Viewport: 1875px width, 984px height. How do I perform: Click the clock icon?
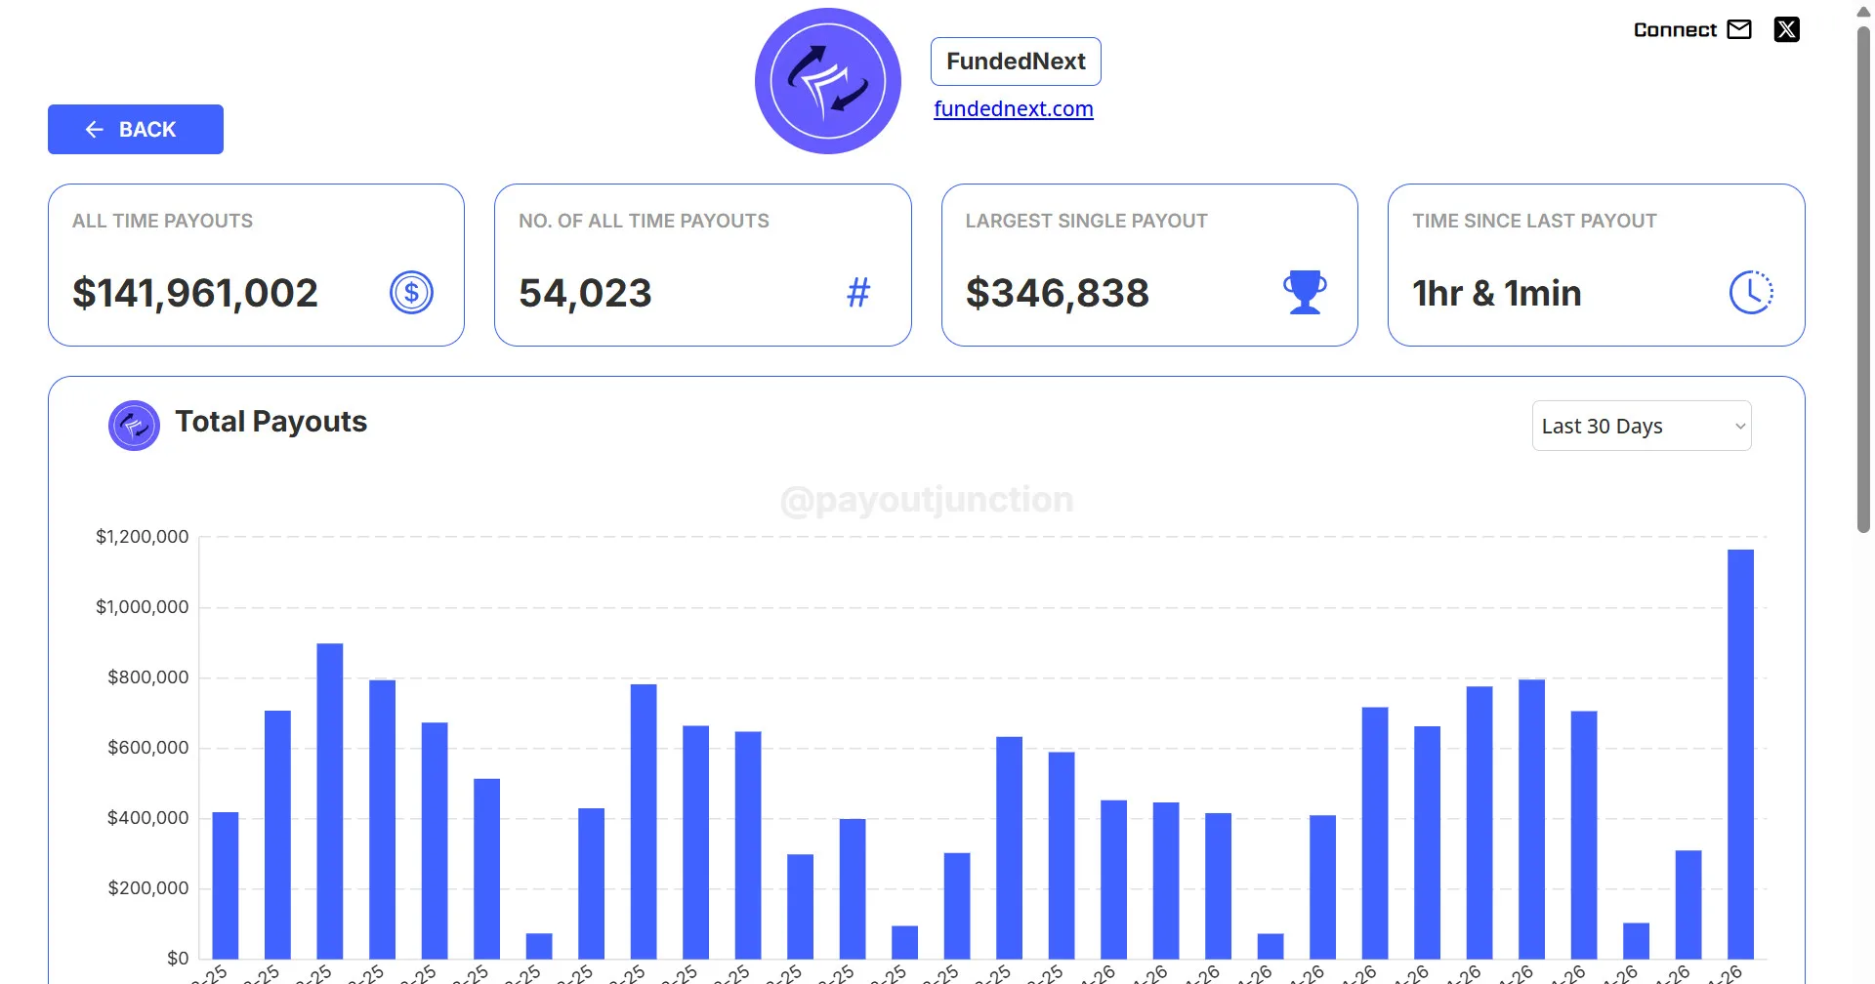coord(1751,292)
